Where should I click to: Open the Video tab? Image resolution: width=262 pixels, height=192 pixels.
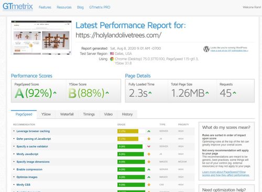pos(108,115)
